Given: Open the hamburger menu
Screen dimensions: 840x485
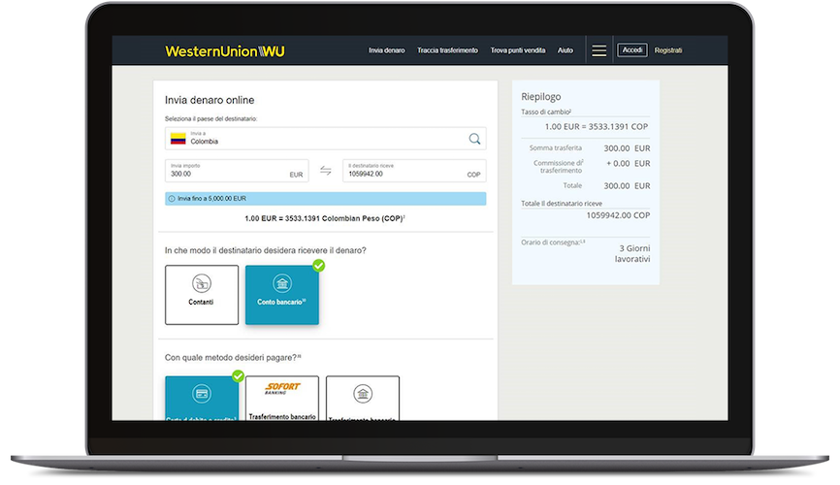Looking at the screenshot, I should click(599, 50).
